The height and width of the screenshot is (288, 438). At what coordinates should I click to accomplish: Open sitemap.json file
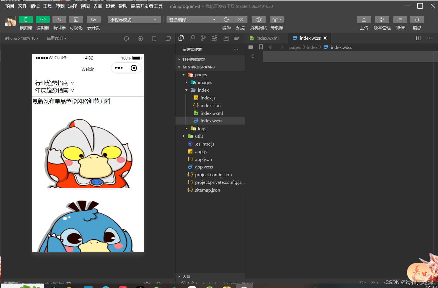tap(210, 190)
